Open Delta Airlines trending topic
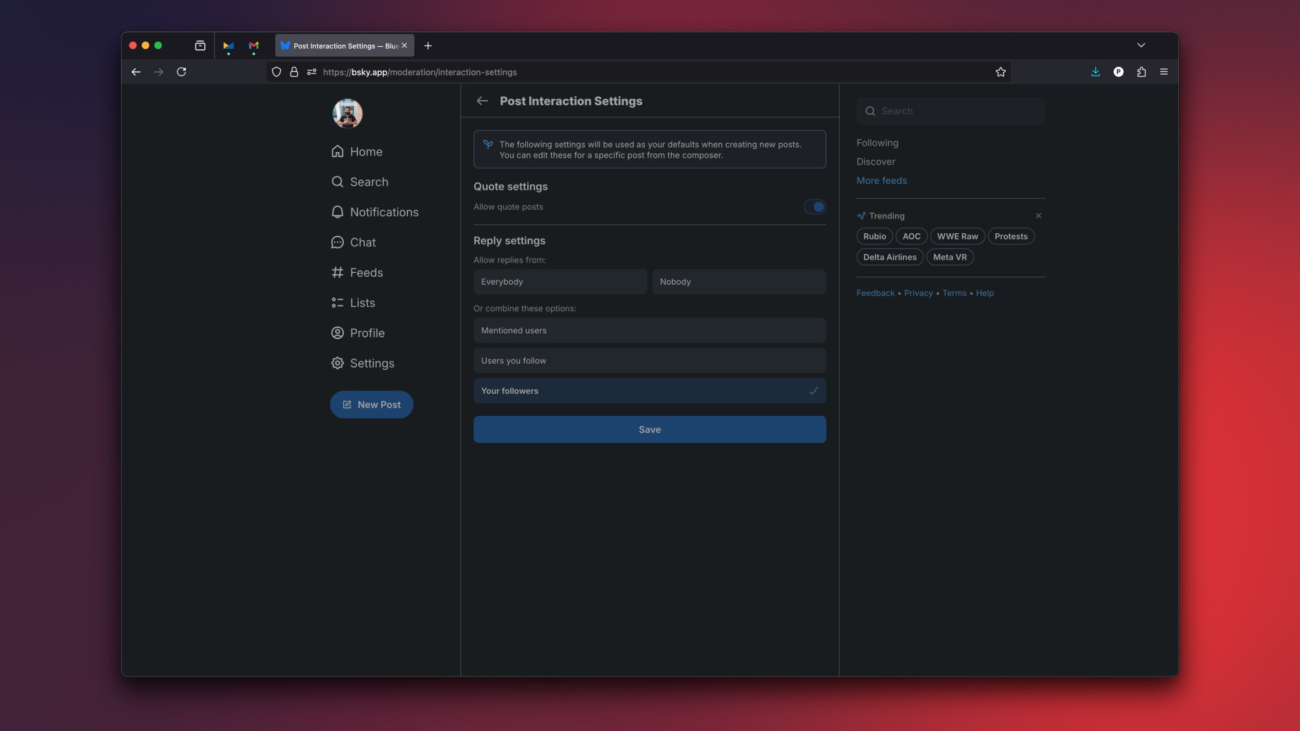 (x=890, y=257)
